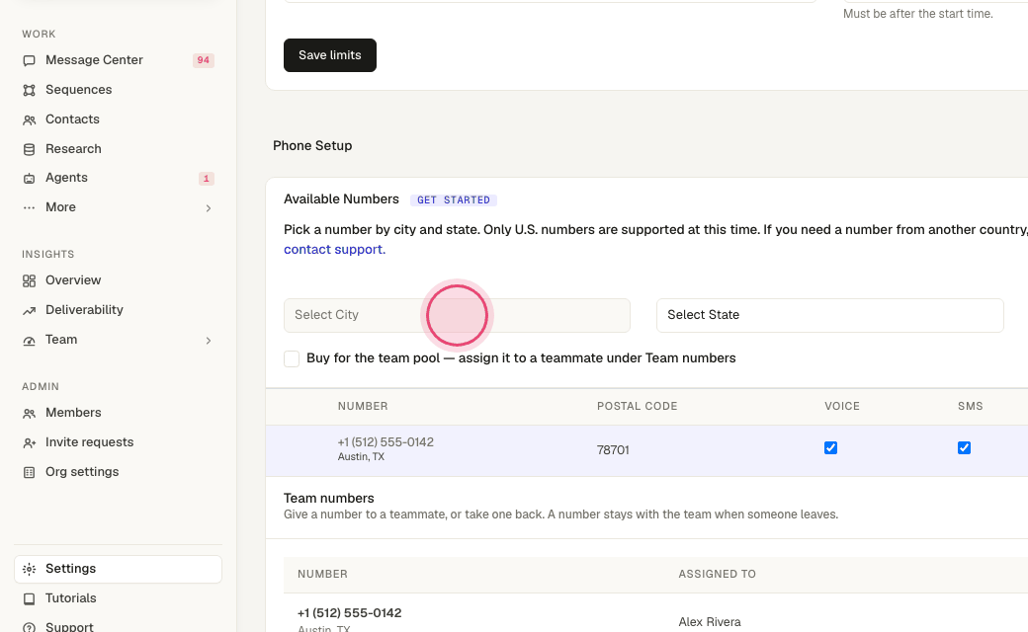
Task: Open the Research section
Action: tap(118, 149)
